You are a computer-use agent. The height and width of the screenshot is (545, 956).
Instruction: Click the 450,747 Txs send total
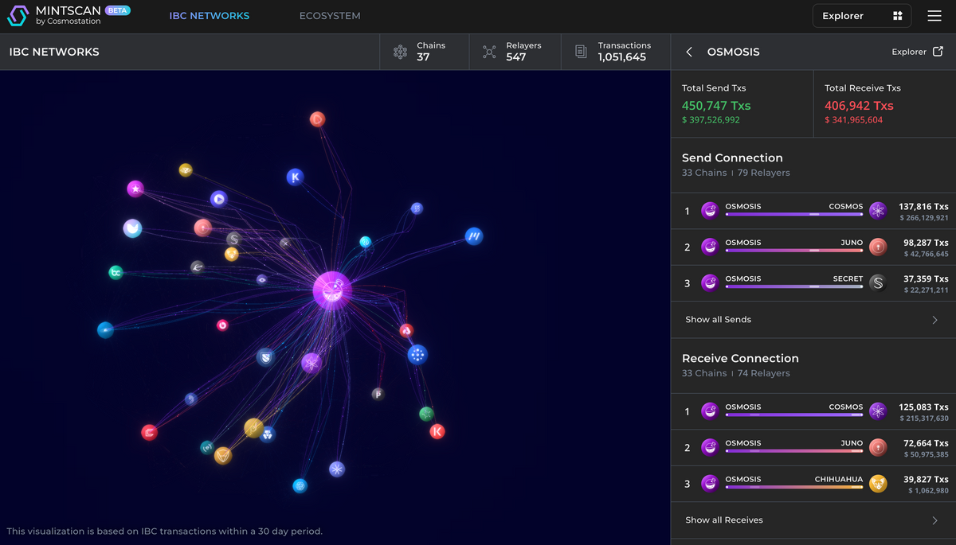[x=716, y=106]
